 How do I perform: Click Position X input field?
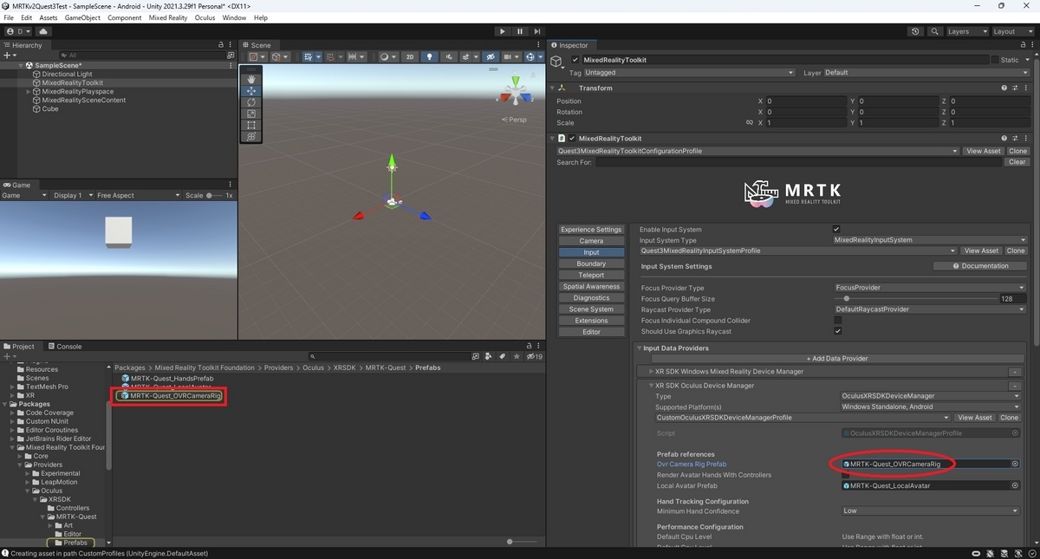click(x=805, y=101)
